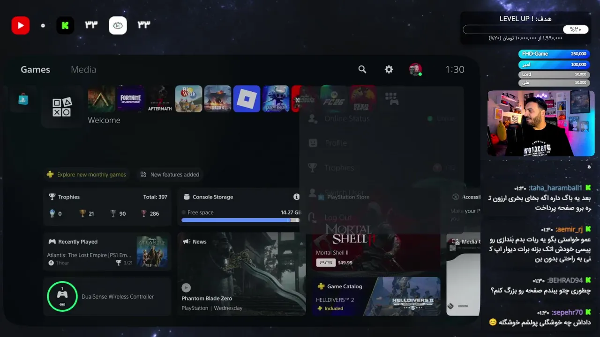Open Settings with the gear icon
The height and width of the screenshot is (337, 600).
[389, 69]
